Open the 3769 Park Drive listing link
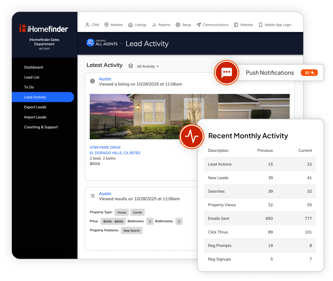 point(105,148)
